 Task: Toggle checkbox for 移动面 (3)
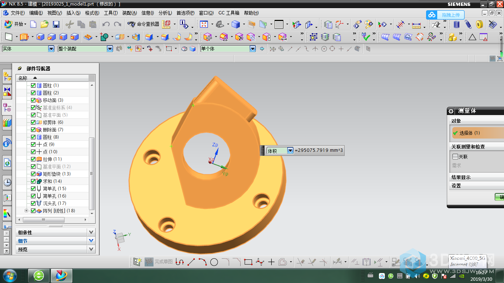33,100
